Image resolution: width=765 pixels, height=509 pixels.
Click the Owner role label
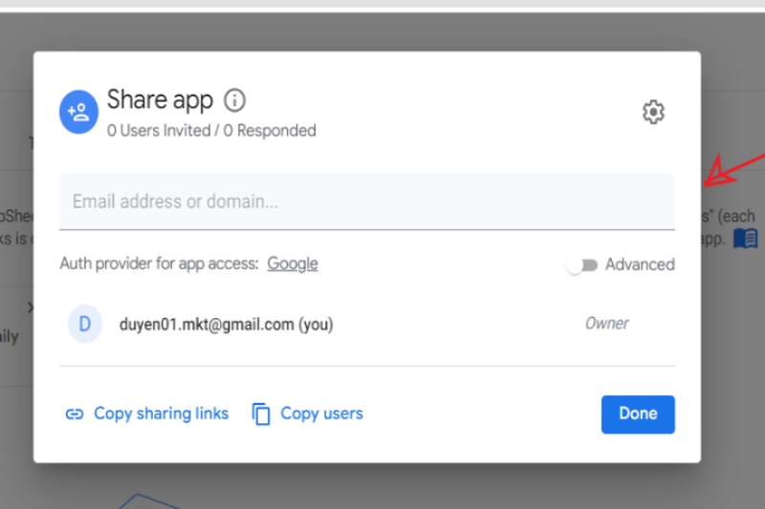tap(606, 324)
